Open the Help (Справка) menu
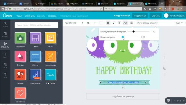 [x=52, y=16]
